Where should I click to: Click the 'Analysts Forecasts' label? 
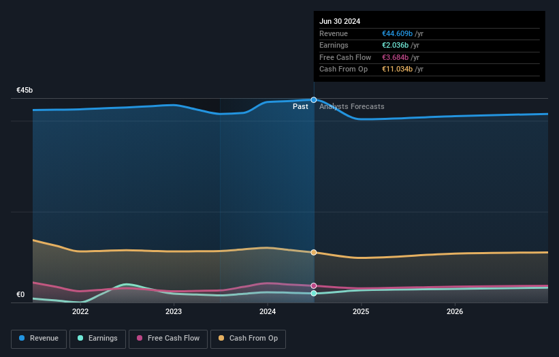pos(352,106)
